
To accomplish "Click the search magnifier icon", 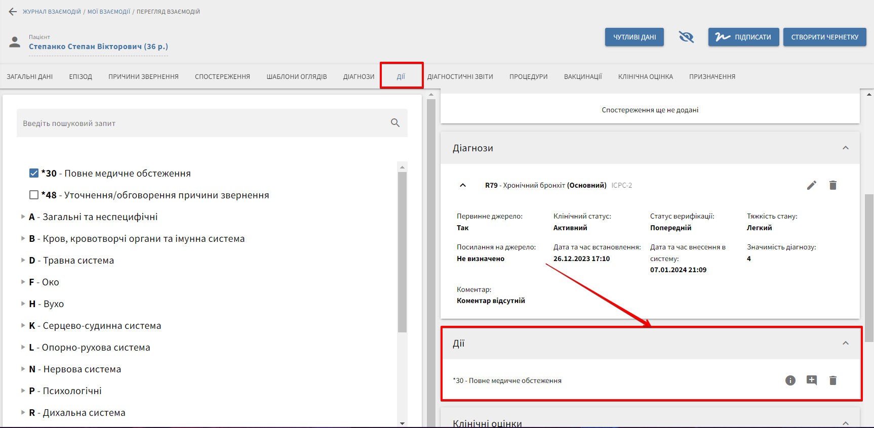I will (395, 123).
